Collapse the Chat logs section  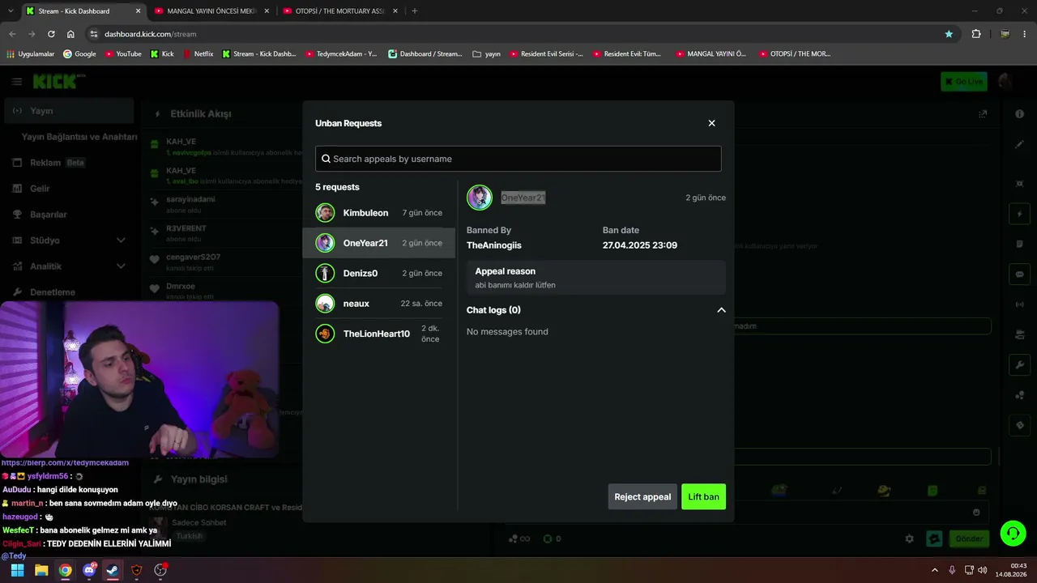pyautogui.click(x=721, y=310)
